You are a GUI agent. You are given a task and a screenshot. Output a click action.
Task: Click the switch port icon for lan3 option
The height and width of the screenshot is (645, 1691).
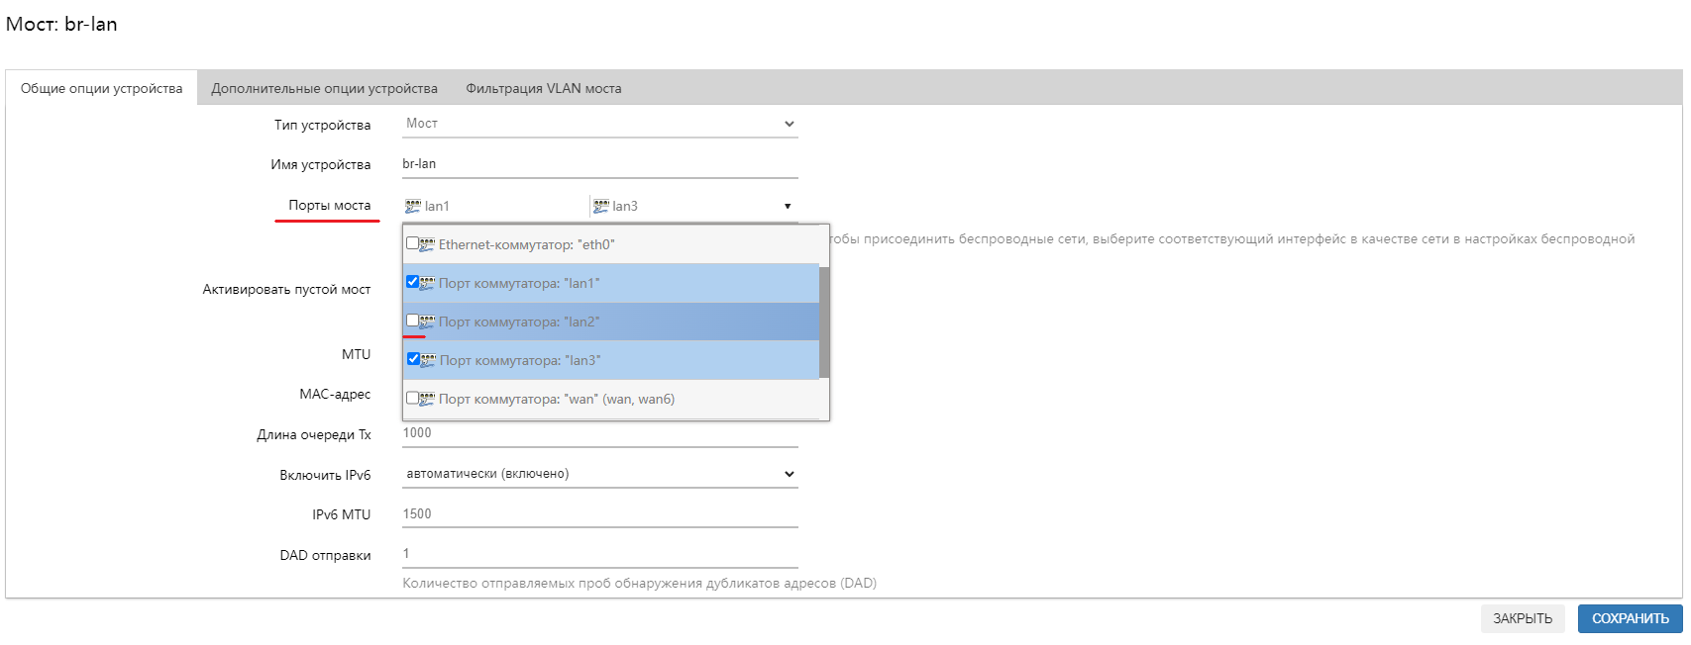click(428, 360)
